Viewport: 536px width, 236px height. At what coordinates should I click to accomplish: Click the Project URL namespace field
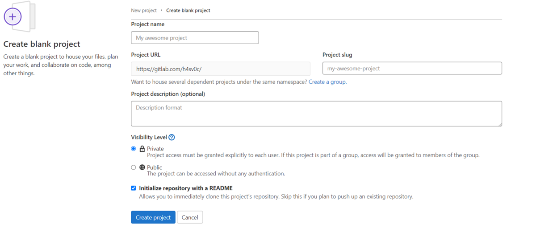pos(221,69)
